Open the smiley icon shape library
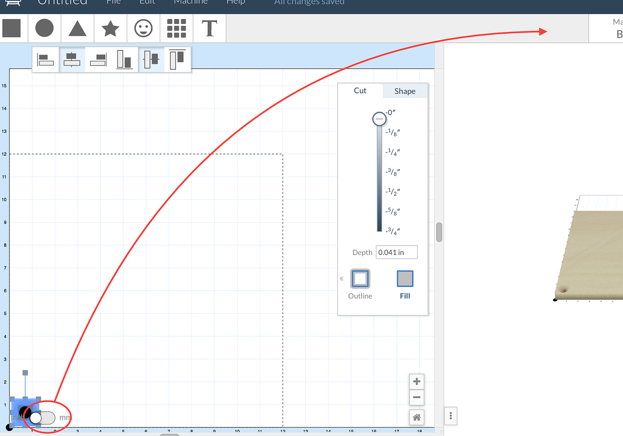Screen dimensions: 623x436 143,28
